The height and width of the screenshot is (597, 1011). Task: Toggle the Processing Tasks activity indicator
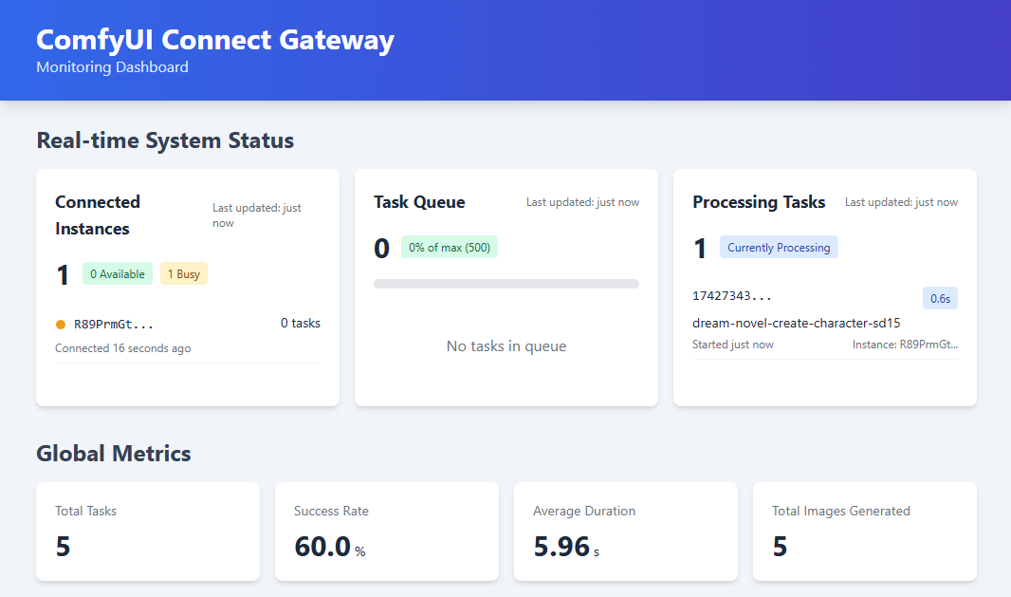click(778, 247)
